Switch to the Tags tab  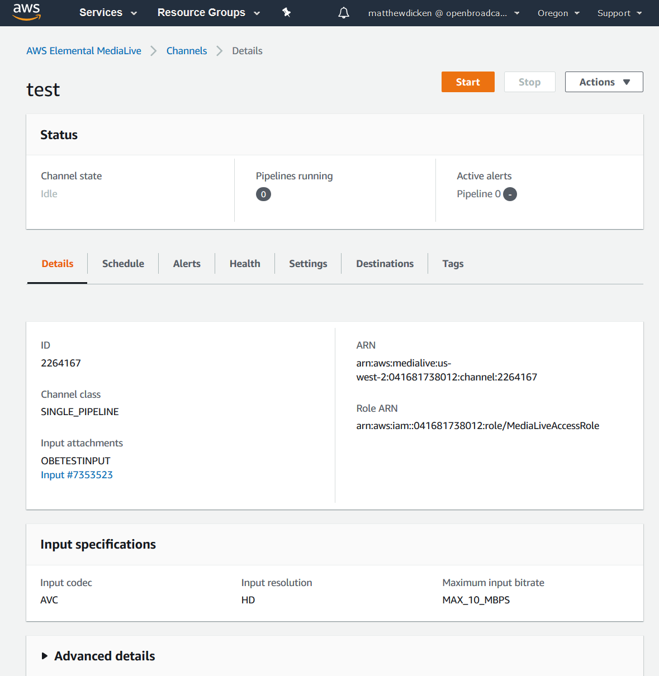pos(453,264)
